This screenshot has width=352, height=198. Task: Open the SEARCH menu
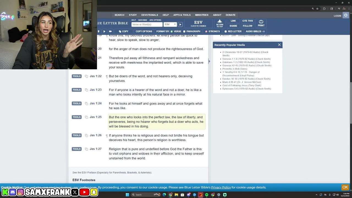(x=119, y=15)
